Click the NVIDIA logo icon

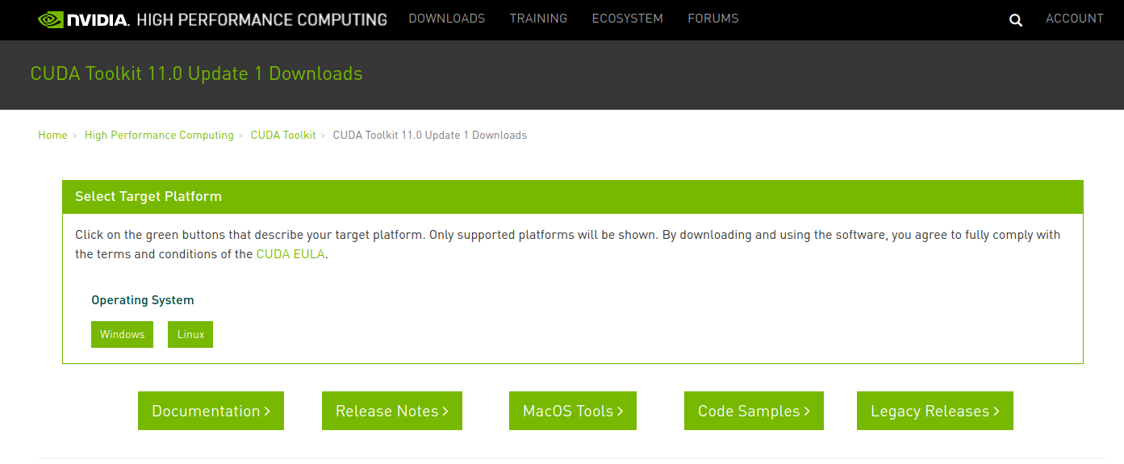pyautogui.click(x=83, y=19)
